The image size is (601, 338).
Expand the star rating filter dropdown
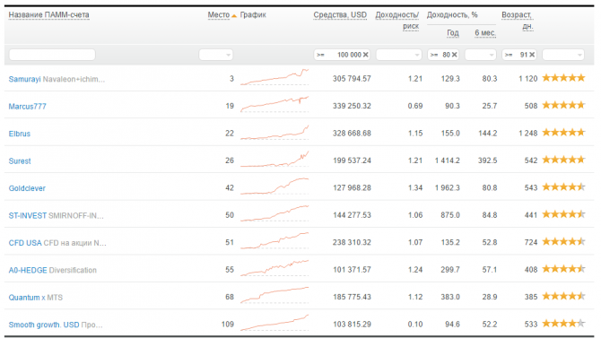563,55
